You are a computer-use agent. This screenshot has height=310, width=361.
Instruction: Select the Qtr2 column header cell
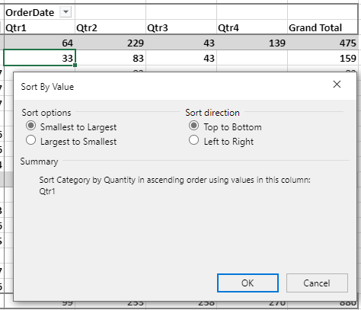click(110, 27)
